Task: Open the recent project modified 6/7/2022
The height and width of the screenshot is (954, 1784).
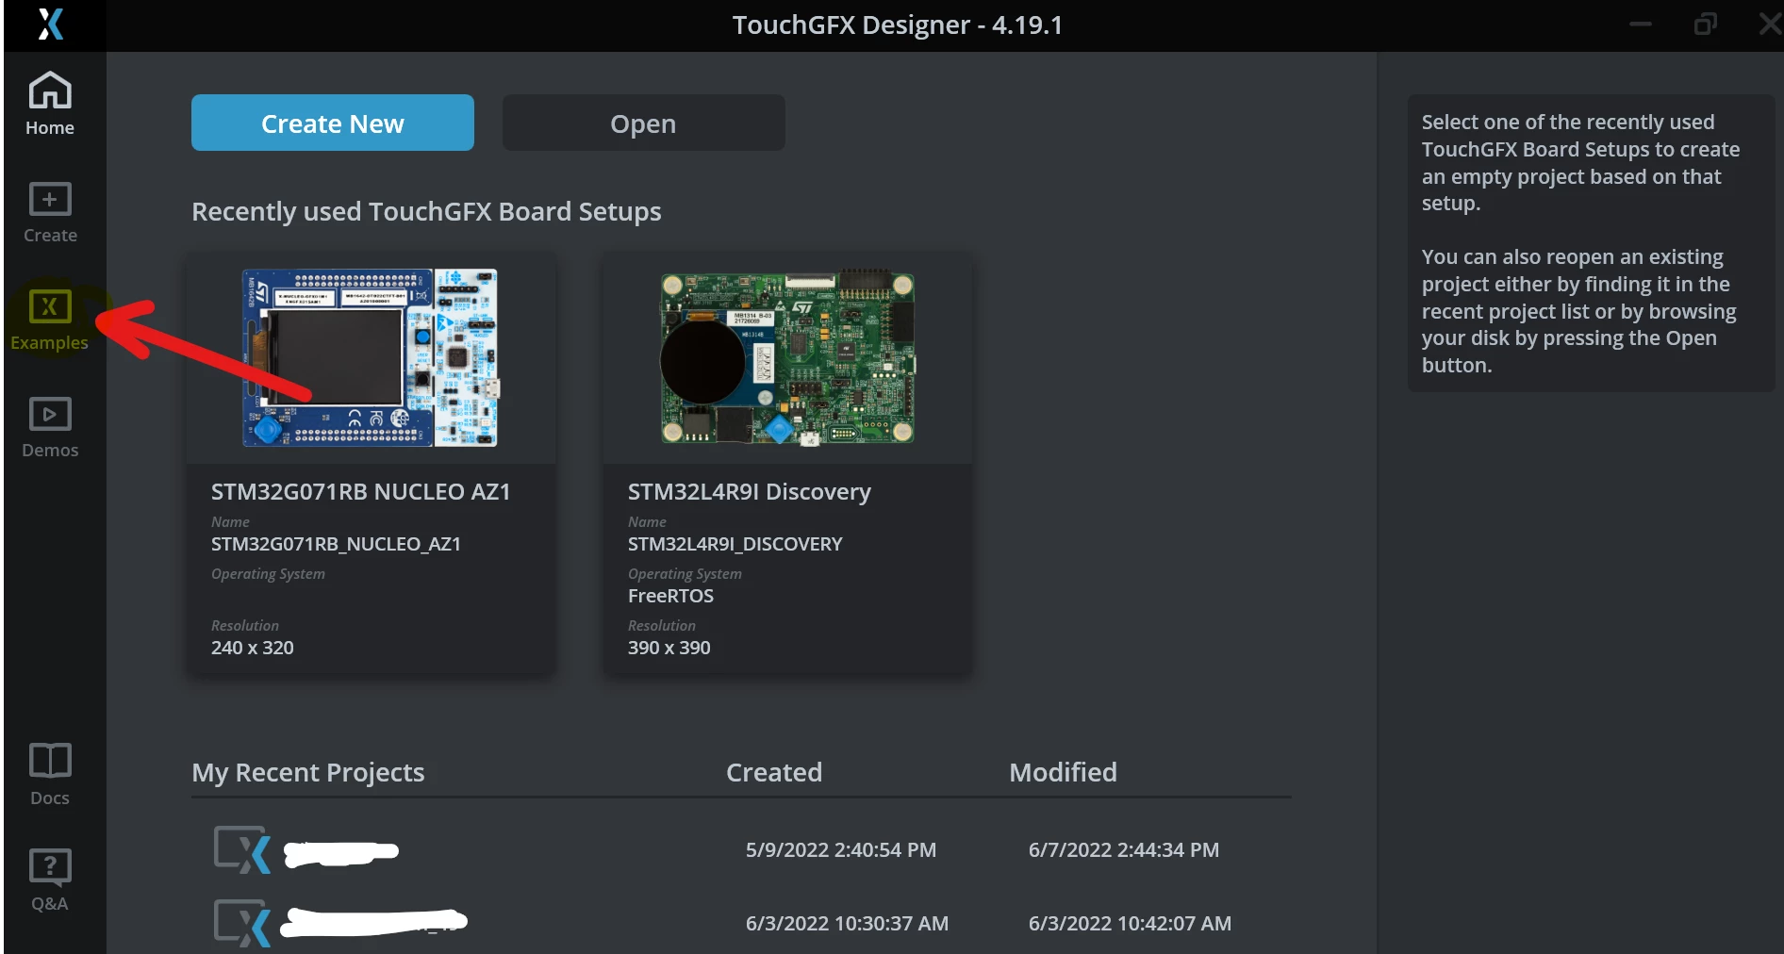Action: coord(741,849)
